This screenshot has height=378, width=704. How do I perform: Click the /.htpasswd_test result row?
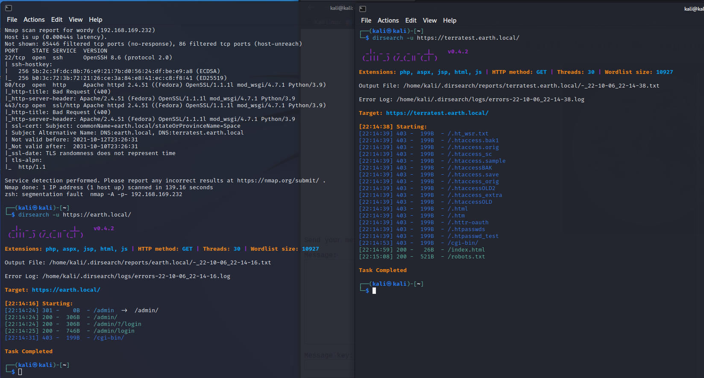(429, 236)
